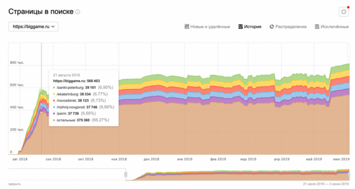Image resolution: width=355 pixels, height=189 pixels.
Task: Click the dropdown chevron next to biggame.ru
Action: 53,27
